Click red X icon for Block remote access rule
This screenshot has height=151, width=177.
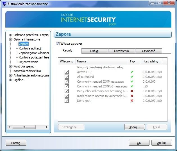132,96
